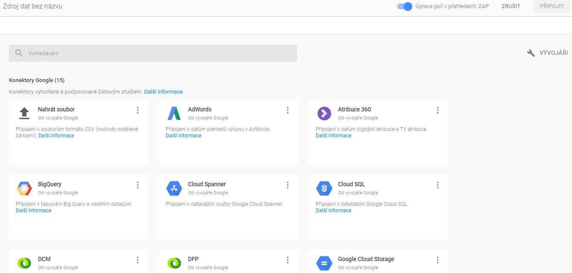Open more options for Nahrát soubor
The height and width of the screenshot is (273, 572).
pos(138,110)
